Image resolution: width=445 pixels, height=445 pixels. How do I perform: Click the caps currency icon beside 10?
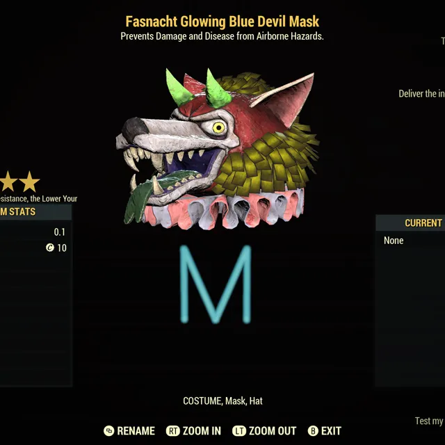point(50,248)
